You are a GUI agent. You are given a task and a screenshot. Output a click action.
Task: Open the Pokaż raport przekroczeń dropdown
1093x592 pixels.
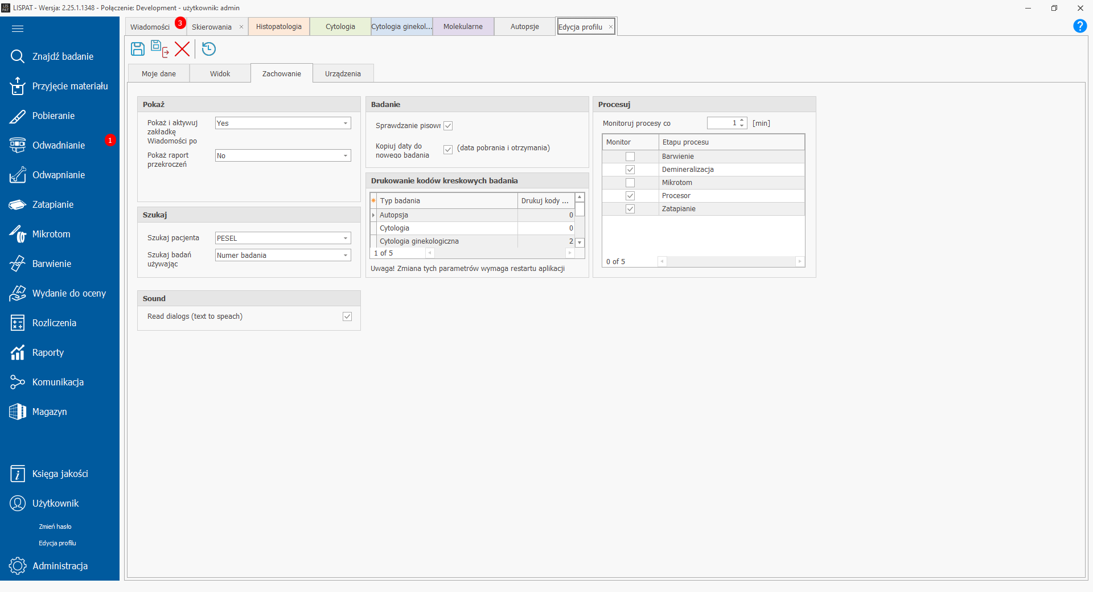345,155
